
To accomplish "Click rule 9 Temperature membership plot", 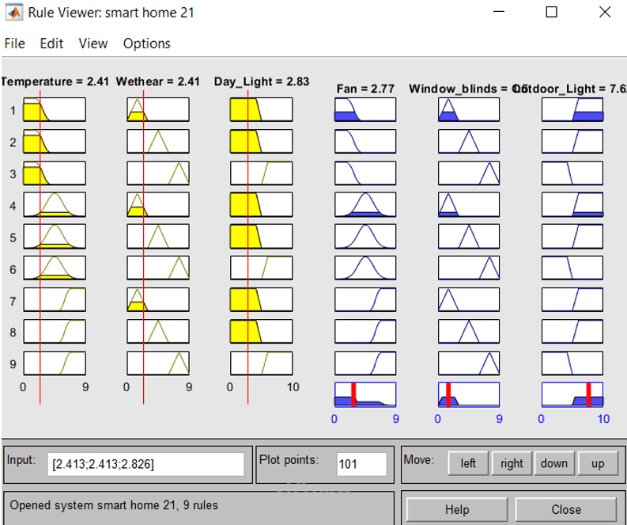I will click(55, 363).
